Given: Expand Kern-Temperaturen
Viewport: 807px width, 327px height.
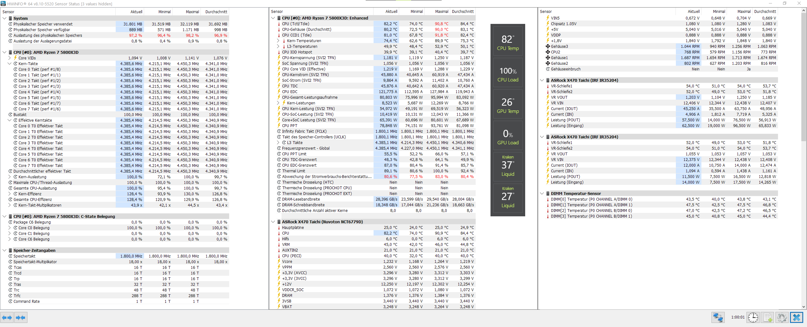Looking at the screenshot, I should coord(278,41).
